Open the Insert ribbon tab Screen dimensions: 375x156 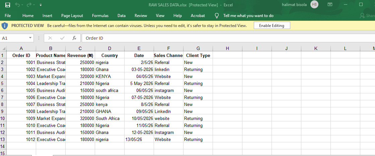pyautogui.click(x=47, y=16)
